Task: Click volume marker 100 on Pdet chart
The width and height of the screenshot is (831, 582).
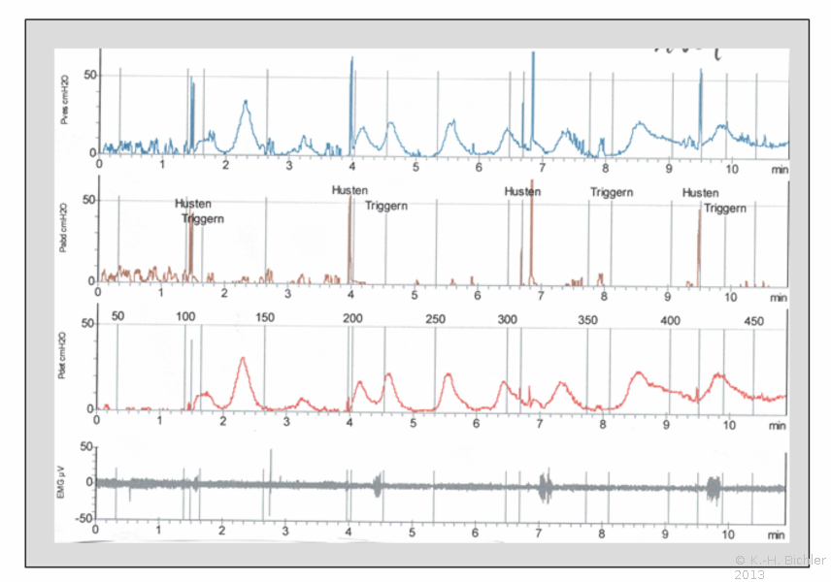Action: pos(185,317)
